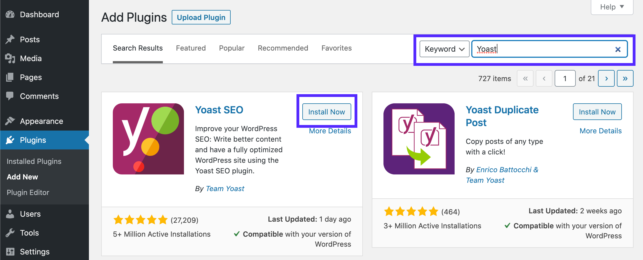
Task: Click the 3+ Million Active Installations text
Action: (x=432, y=226)
